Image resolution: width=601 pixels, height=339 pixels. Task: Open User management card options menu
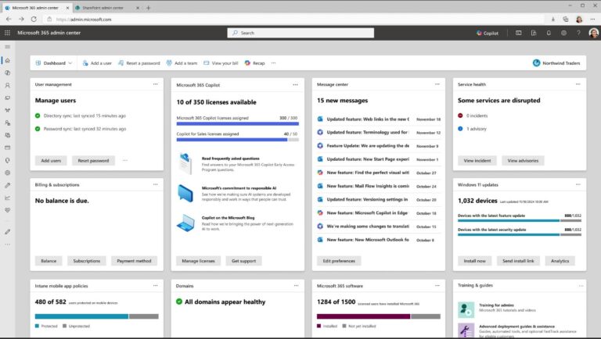coord(155,84)
